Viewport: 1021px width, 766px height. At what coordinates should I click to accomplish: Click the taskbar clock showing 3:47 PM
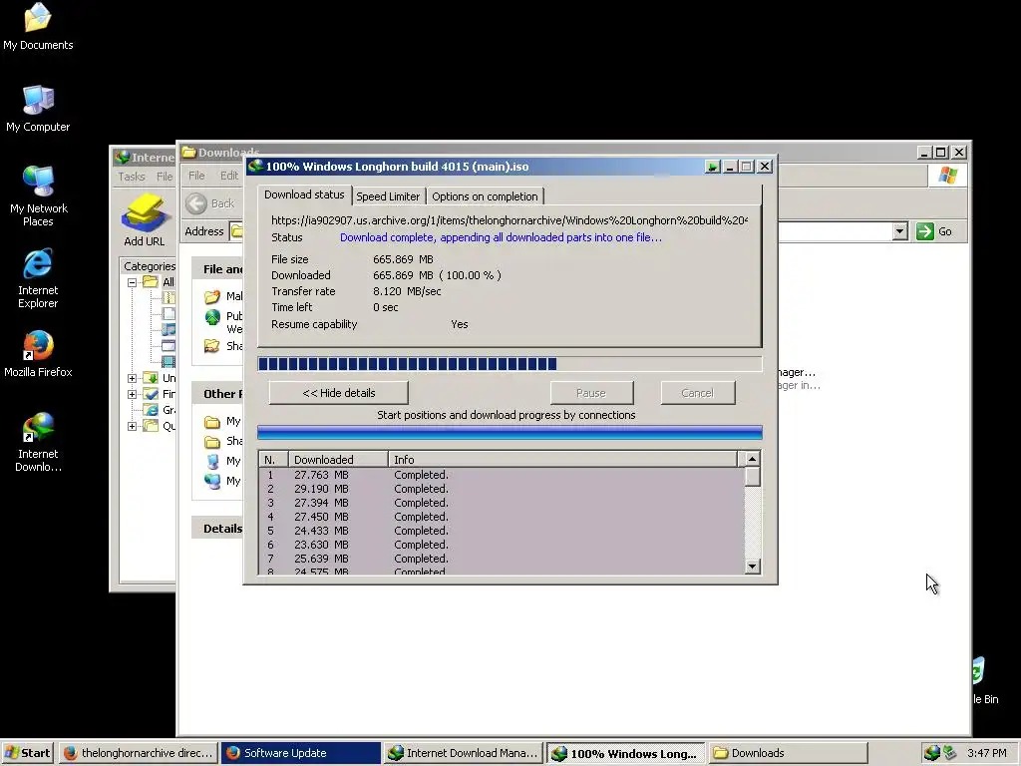[986, 753]
